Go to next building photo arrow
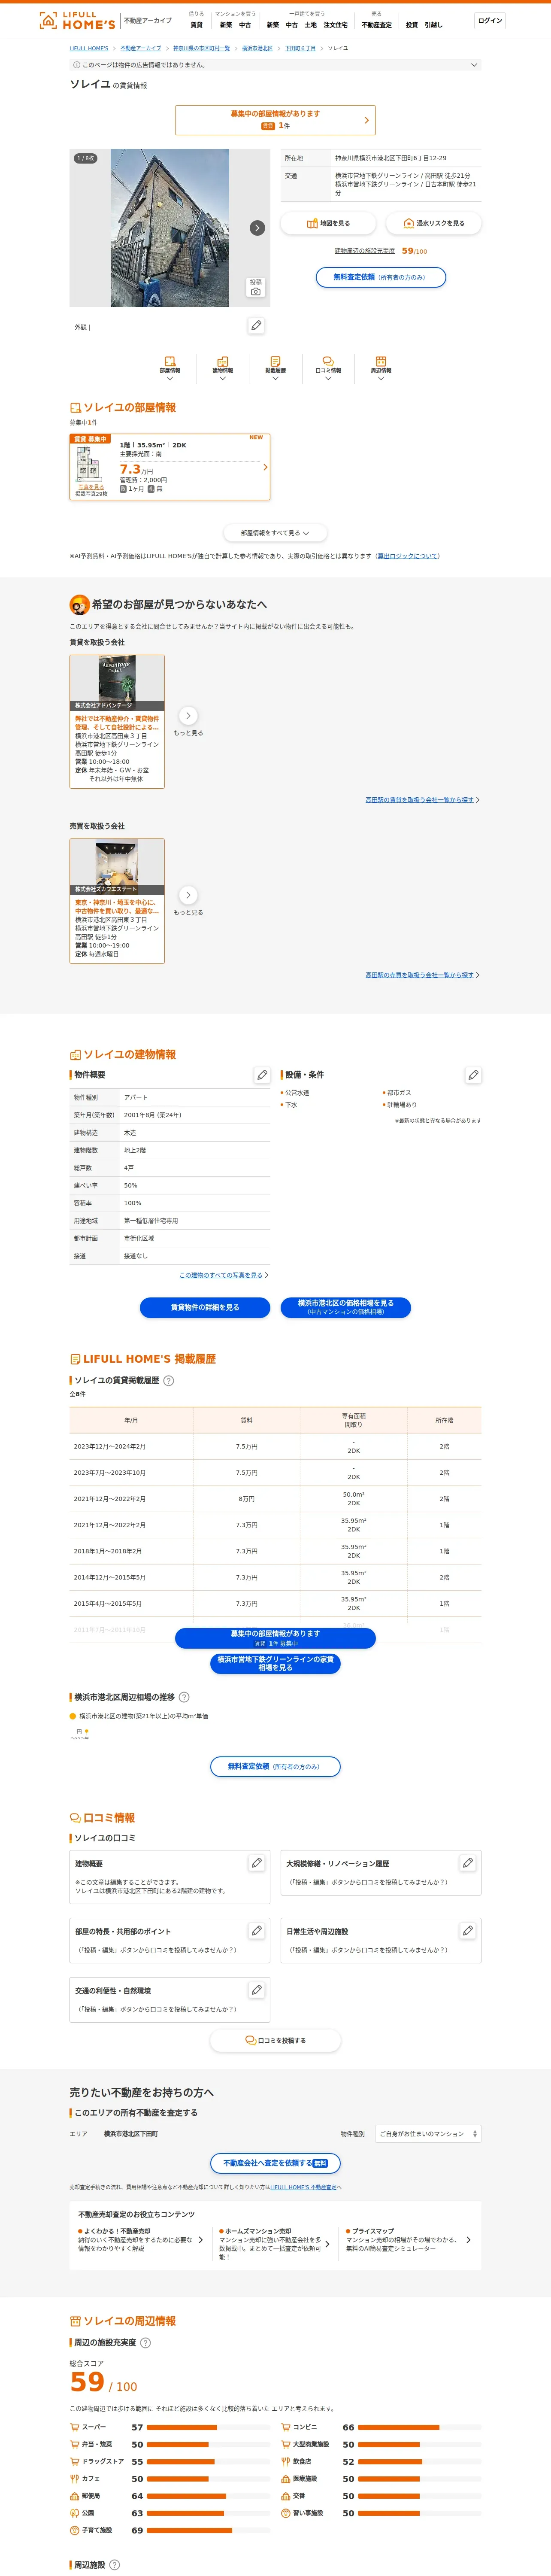This screenshot has width=551, height=2576. pyautogui.click(x=257, y=228)
